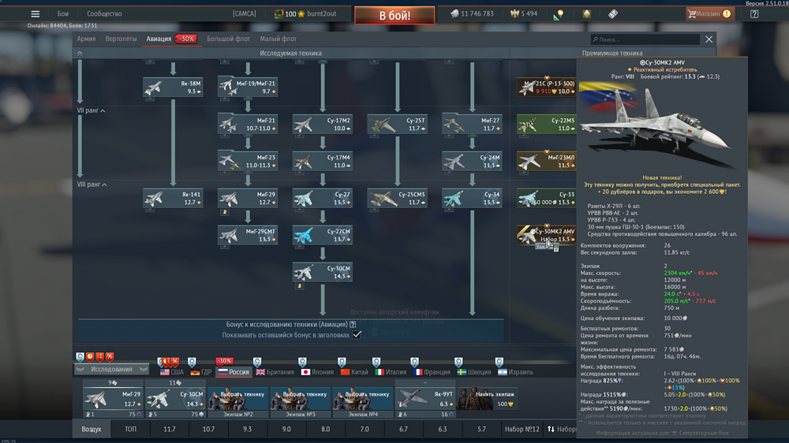Click the help question mark icon
The image size is (789, 443).
click(754, 13)
